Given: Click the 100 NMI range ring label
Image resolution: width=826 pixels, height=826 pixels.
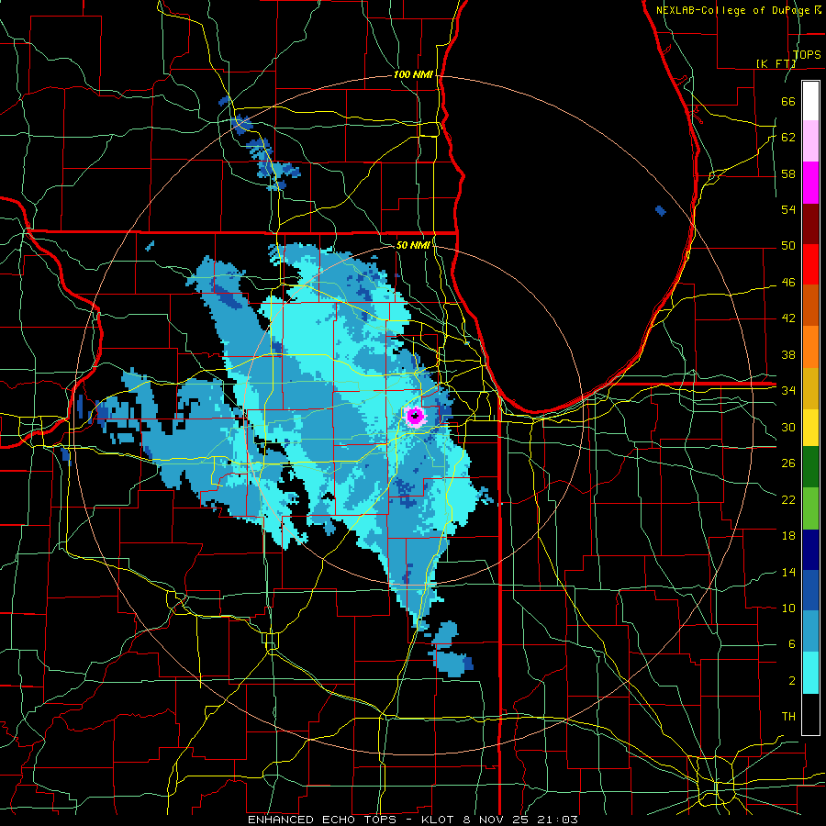Looking at the screenshot, I should (x=413, y=75).
